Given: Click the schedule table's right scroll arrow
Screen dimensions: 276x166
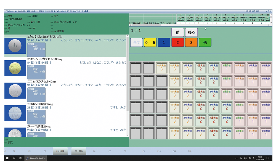Looking at the screenshot, I should 269,25.
